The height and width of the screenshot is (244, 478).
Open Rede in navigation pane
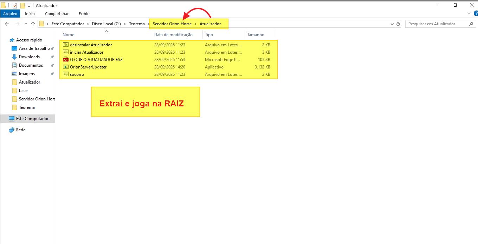21,130
